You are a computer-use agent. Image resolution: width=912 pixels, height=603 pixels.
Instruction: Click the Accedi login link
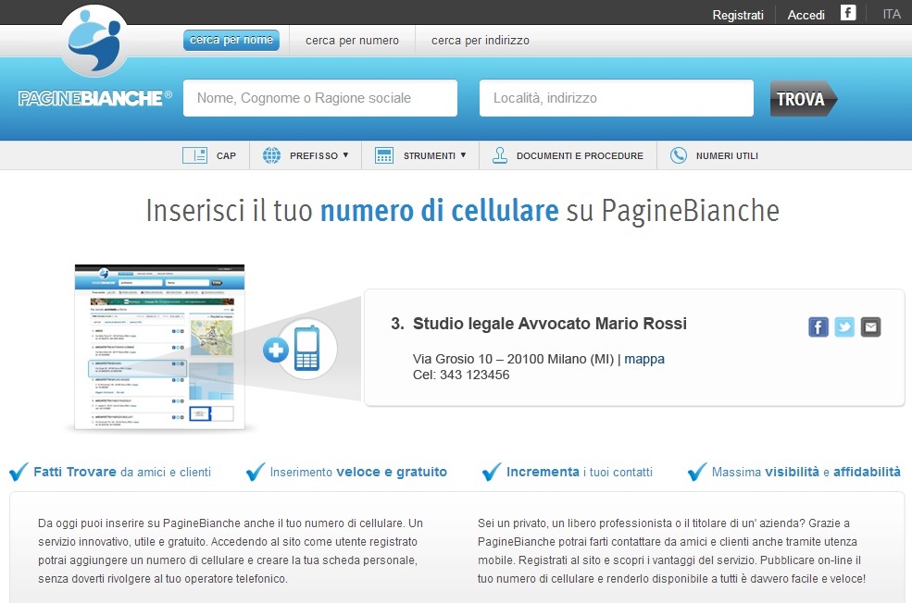806,15
